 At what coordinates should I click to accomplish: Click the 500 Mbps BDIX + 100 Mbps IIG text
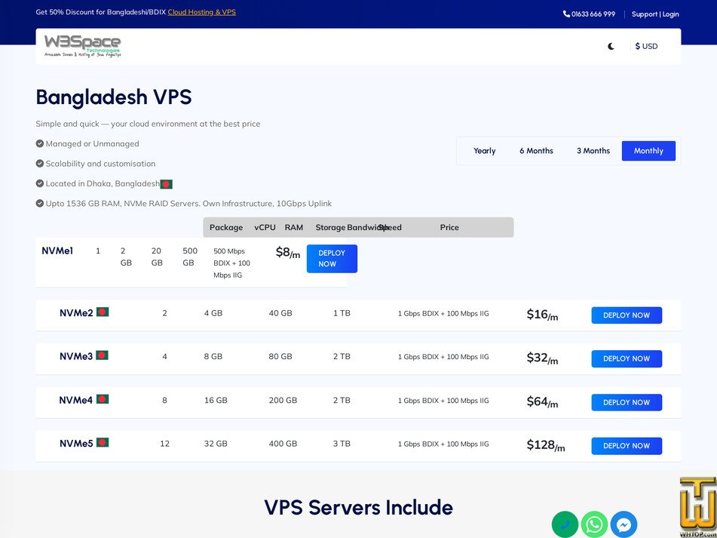pyautogui.click(x=231, y=263)
